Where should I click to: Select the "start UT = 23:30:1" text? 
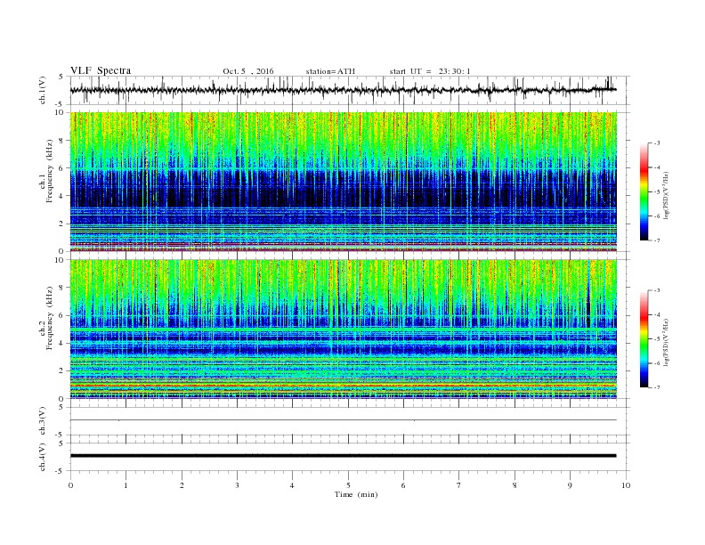tap(430, 71)
